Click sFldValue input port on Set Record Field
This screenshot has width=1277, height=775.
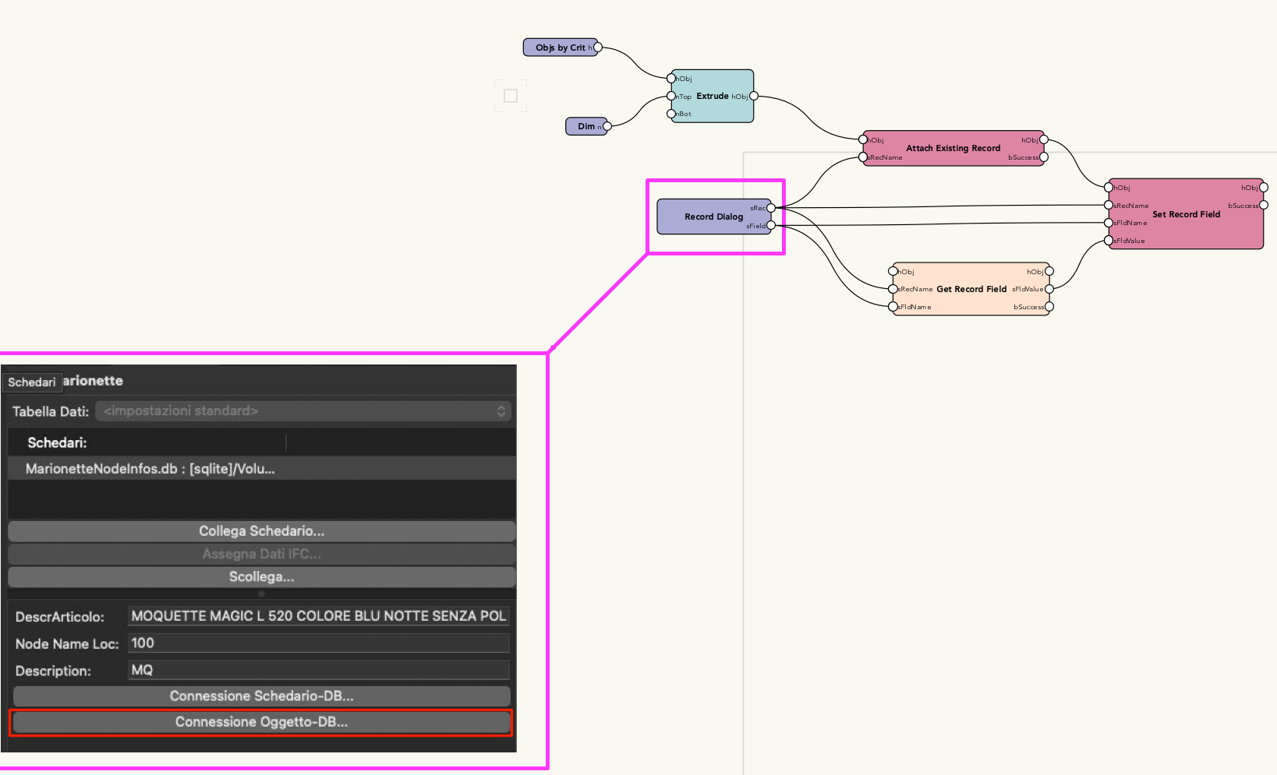[1109, 241]
